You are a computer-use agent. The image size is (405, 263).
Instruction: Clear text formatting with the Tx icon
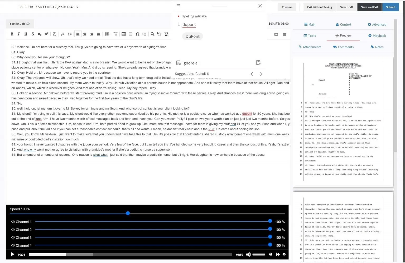54,34
